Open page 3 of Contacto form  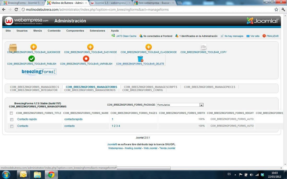click(117, 126)
